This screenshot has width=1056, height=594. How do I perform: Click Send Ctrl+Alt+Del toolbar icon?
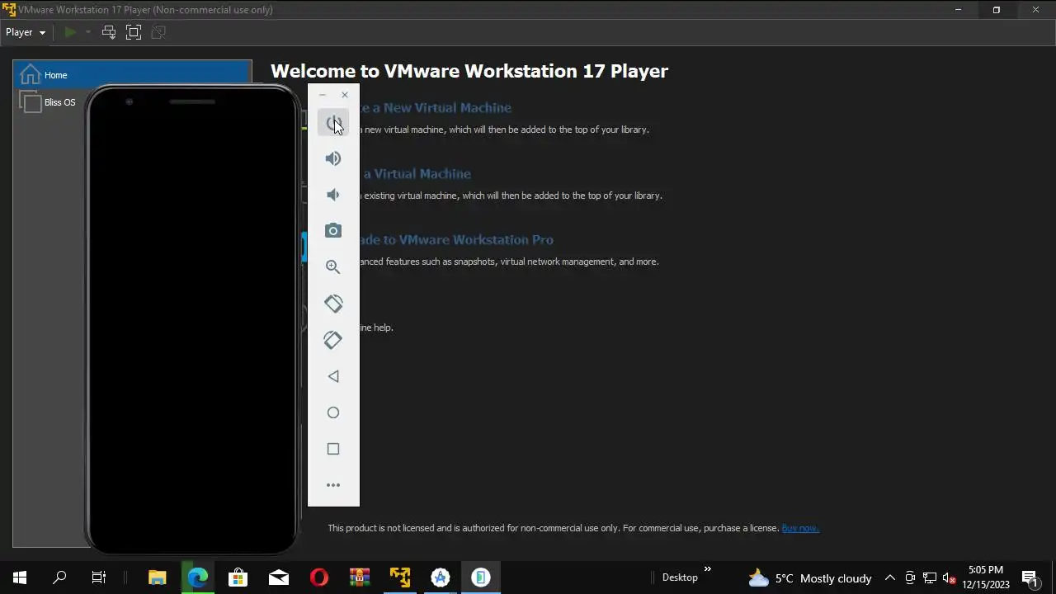coord(109,32)
